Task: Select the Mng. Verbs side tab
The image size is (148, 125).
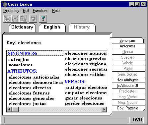Action: click(128, 97)
